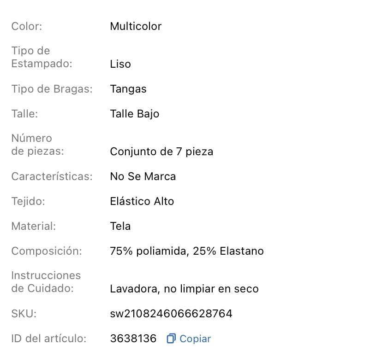
Task: Select the Liso value
Action: (x=120, y=64)
